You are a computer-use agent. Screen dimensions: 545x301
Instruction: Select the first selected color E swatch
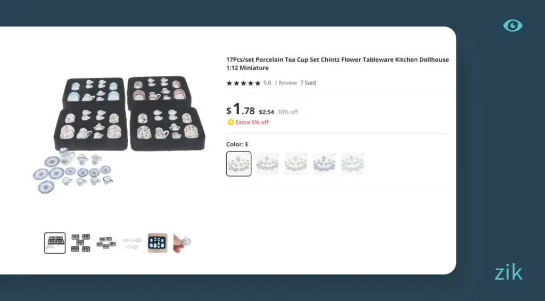click(239, 163)
